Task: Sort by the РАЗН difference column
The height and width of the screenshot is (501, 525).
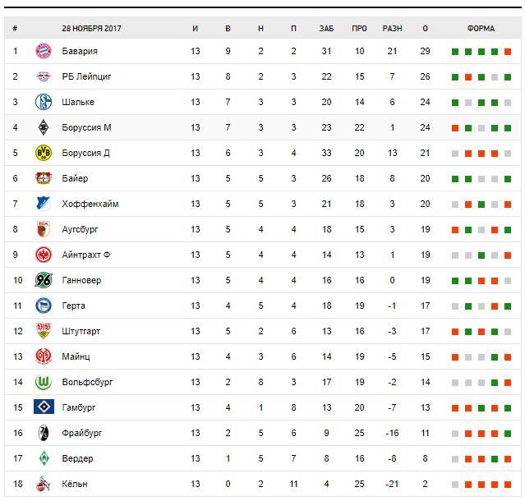Action: pyautogui.click(x=393, y=28)
